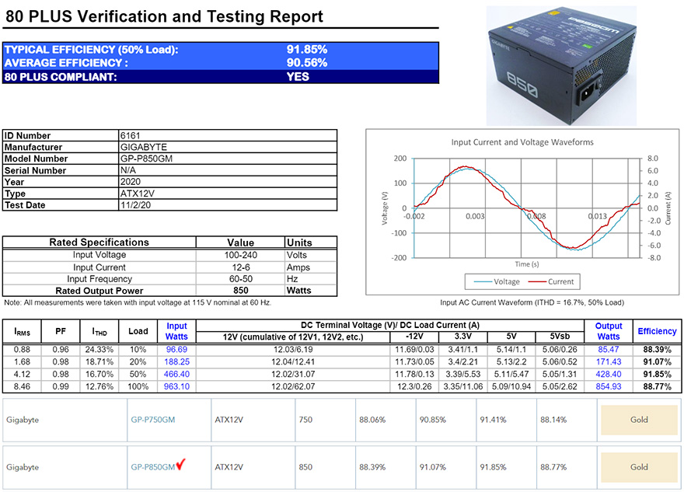This screenshot has width=684, height=492.
Task: Click the IRMS value 8.46
Action: 22,386
